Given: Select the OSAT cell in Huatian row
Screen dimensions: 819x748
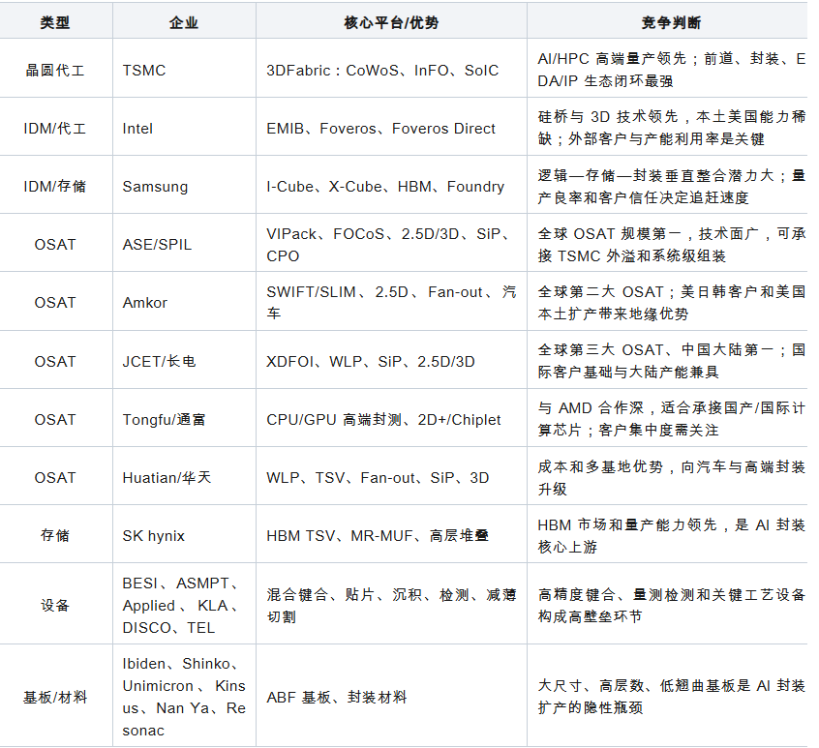Looking at the screenshot, I should [55, 475].
